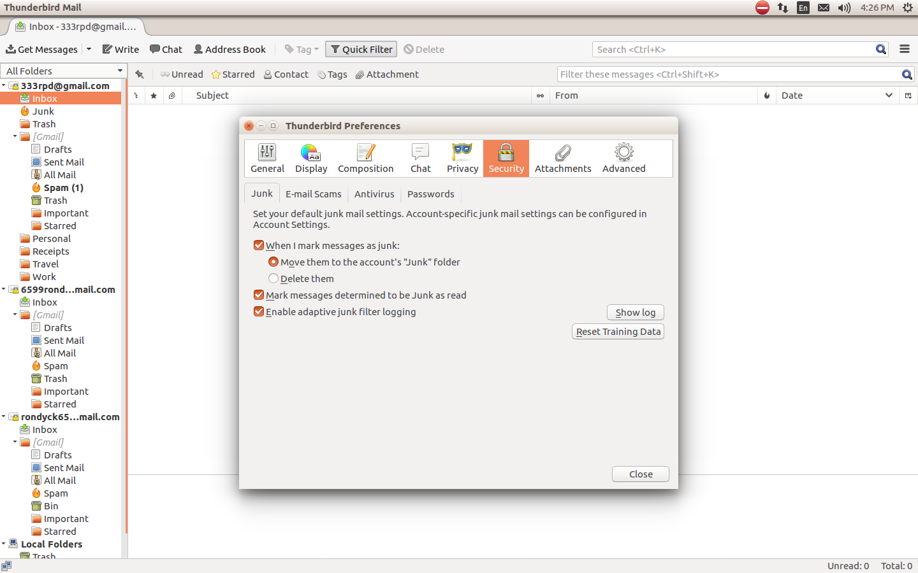Switch to the Passwords tab
Viewport: 918px width, 573px height.
click(431, 194)
